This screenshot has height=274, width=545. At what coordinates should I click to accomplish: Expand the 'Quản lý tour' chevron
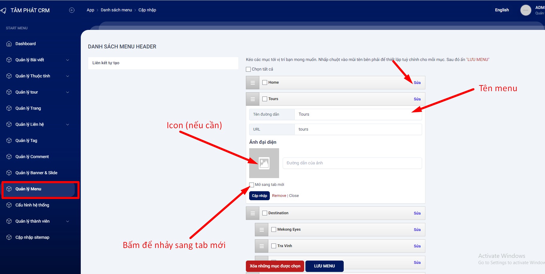click(68, 92)
